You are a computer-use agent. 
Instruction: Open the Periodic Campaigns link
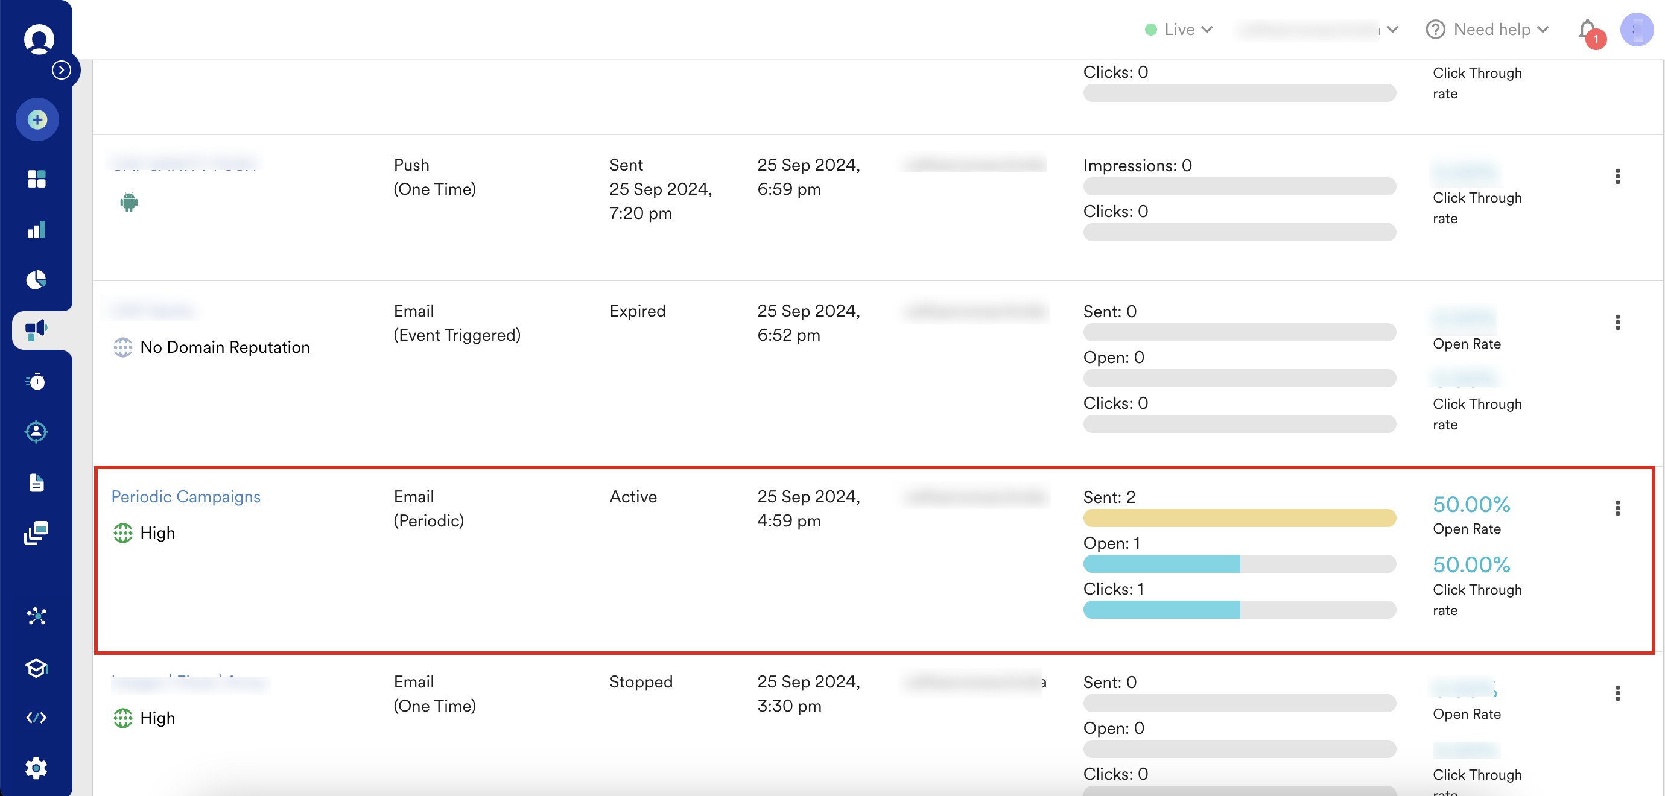pyautogui.click(x=186, y=496)
